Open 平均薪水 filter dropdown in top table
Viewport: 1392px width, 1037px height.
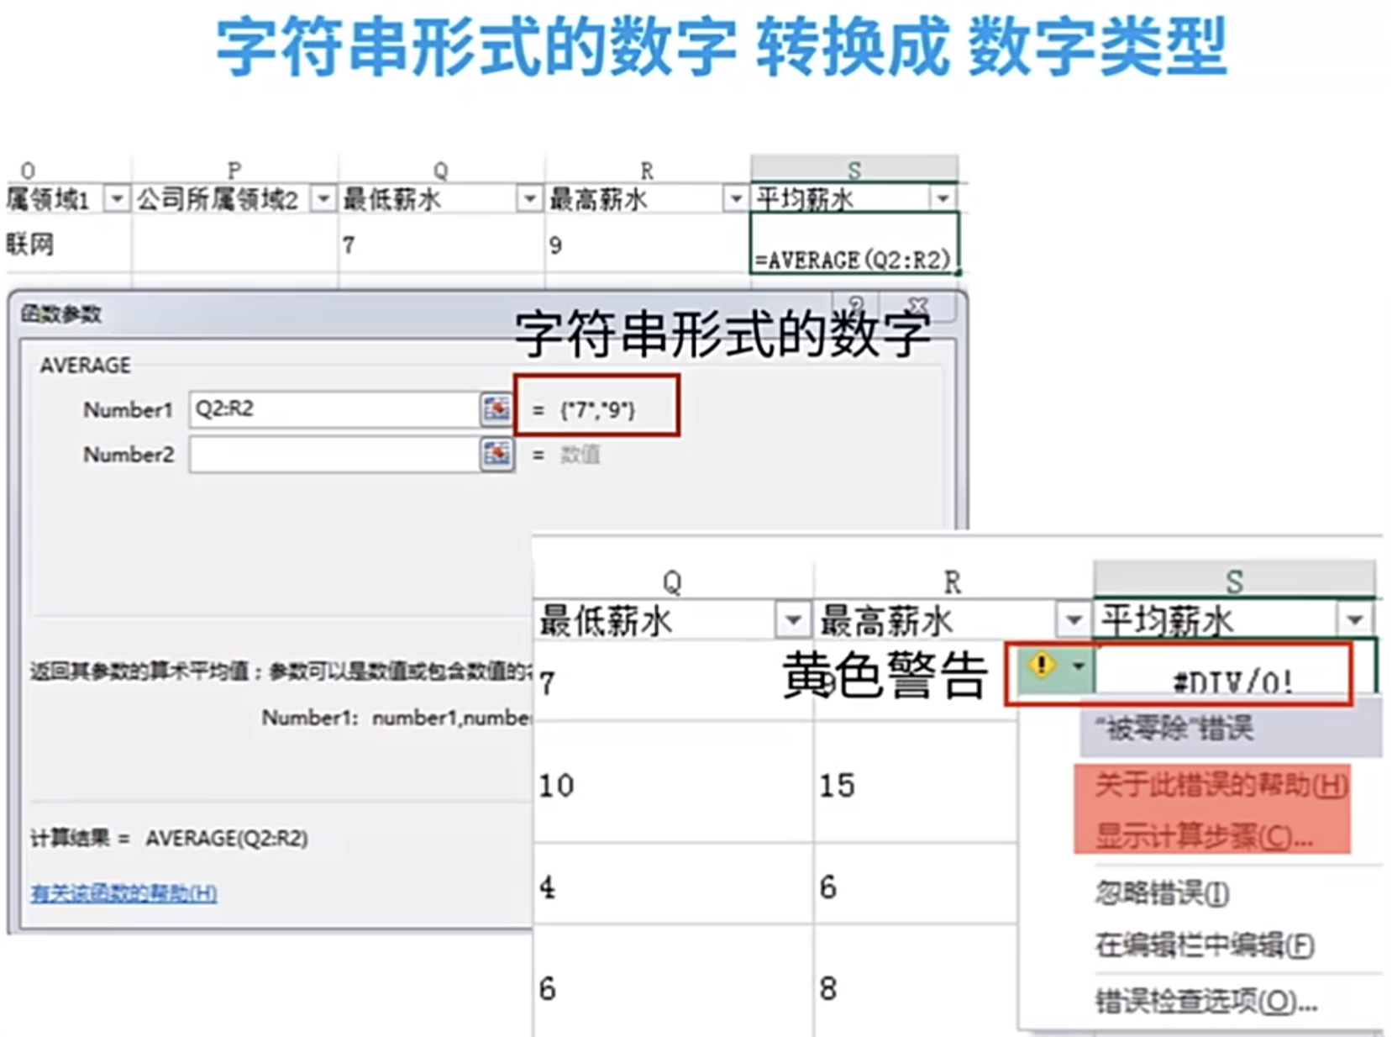[943, 199]
